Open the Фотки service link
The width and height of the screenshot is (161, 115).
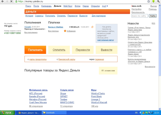coord(77,6)
